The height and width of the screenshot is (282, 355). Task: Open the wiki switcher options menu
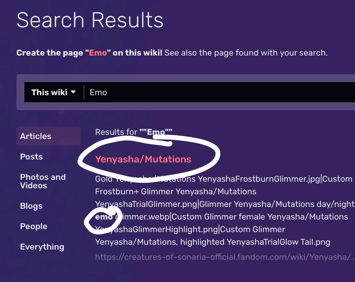point(53,92)
